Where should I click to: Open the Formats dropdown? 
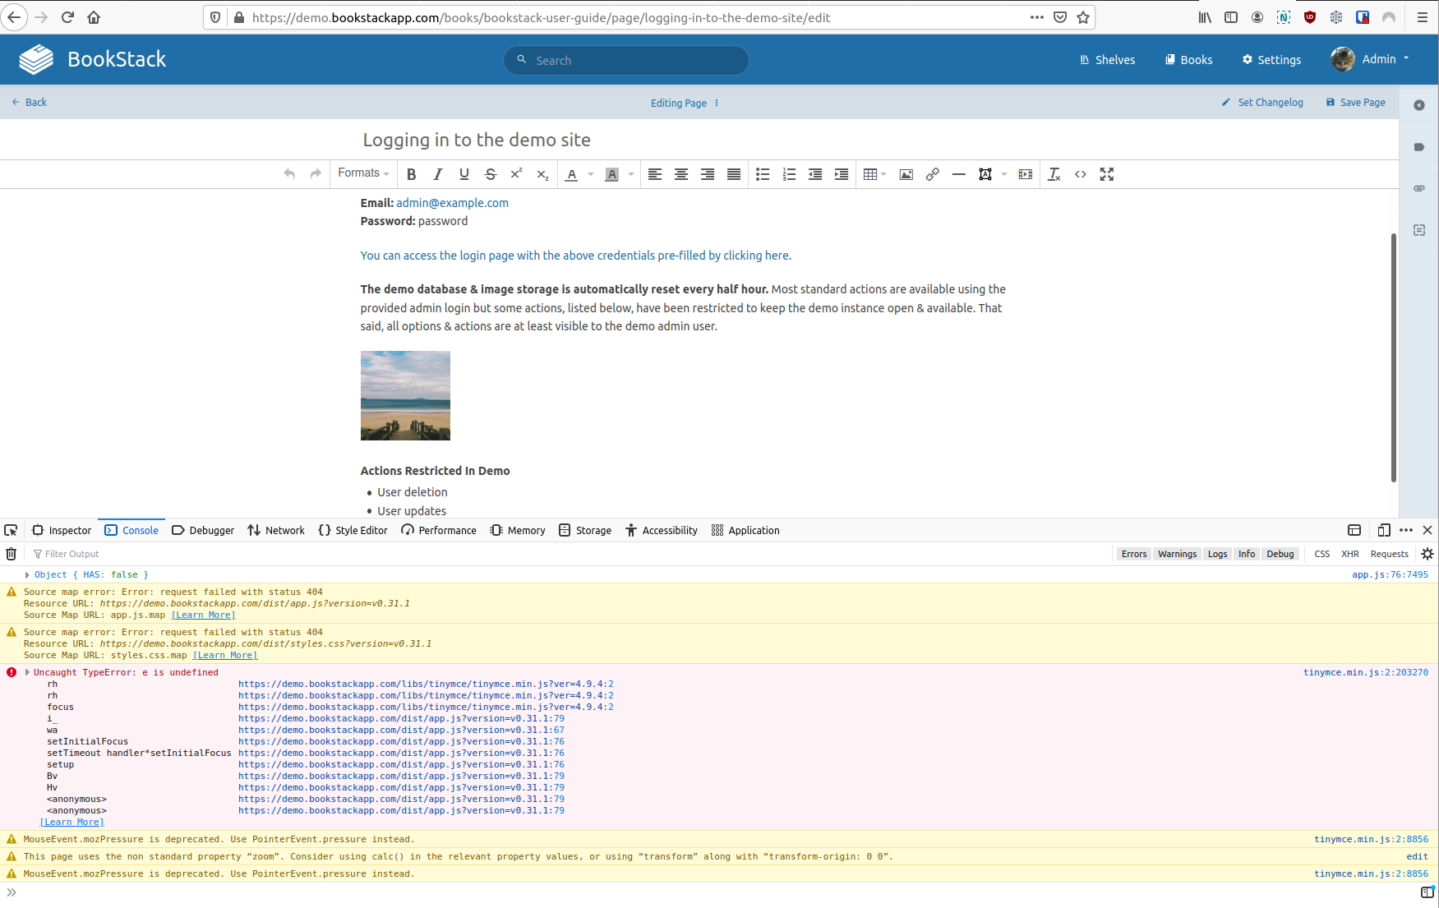click(x=362, y=173)
